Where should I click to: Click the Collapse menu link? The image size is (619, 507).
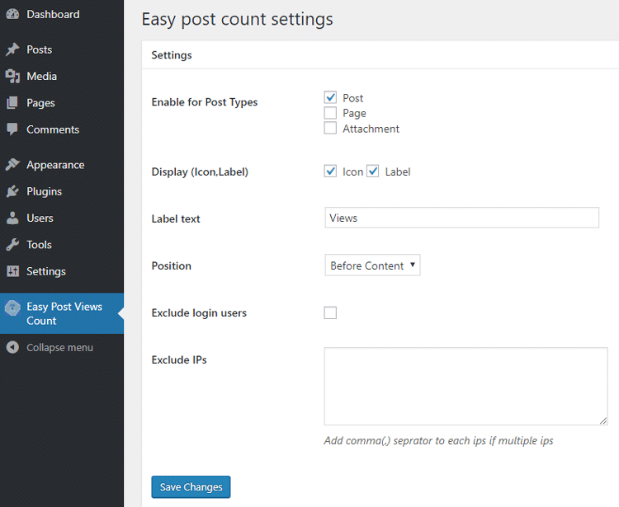click(59, 347)
